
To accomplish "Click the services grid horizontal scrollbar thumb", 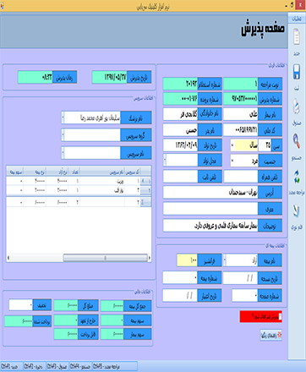I will [x=106, y=258].
